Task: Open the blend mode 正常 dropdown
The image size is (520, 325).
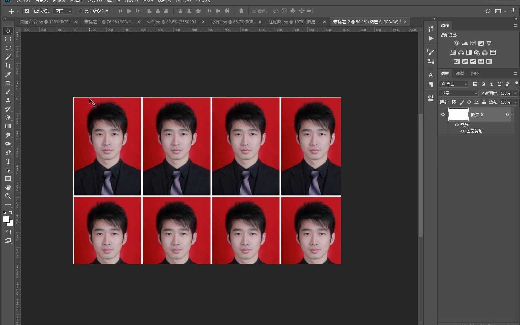Action: [459, 93]
